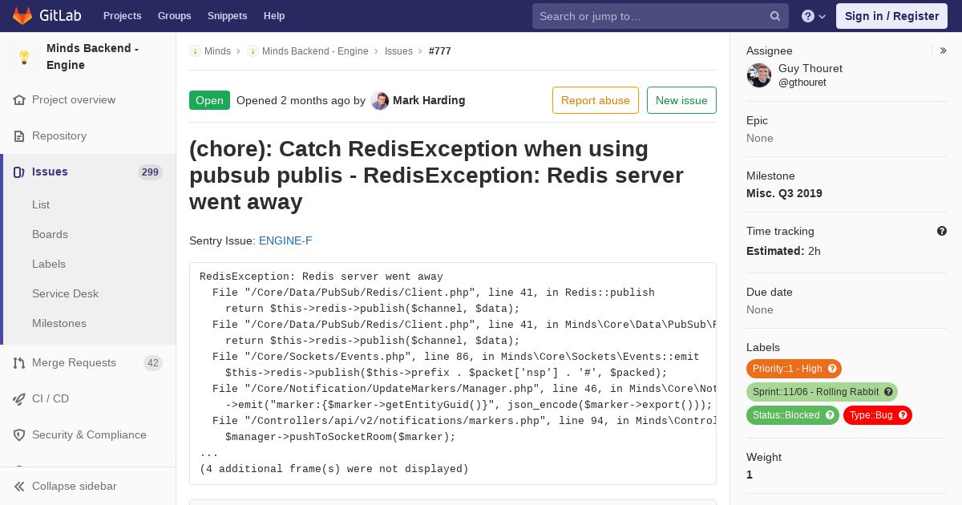The height and width of the screenshot is (505, 962).
Task: Click Guy Thouret's assignee avatar
Action: tap(759, 75)
